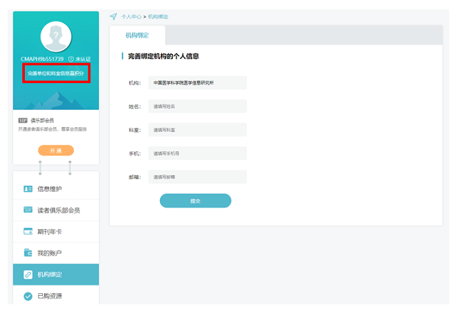This screenshot has height=313, width=456.
Task: Click the 俱乐部会员 label
Action: click(x=42, y=121)
